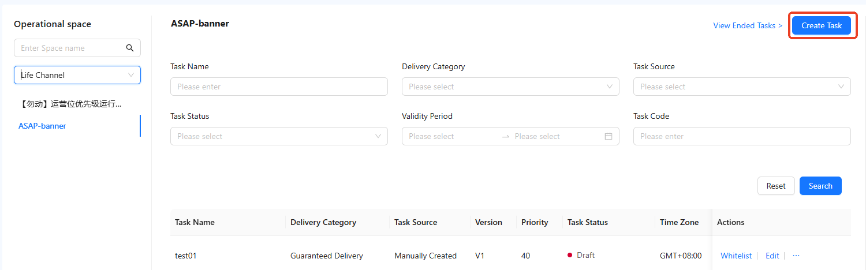Image resolution: width=866 pixels, height=270 pixels.
Task: Open the Validity Period calendar icon
Action: (x=608, y=136)
